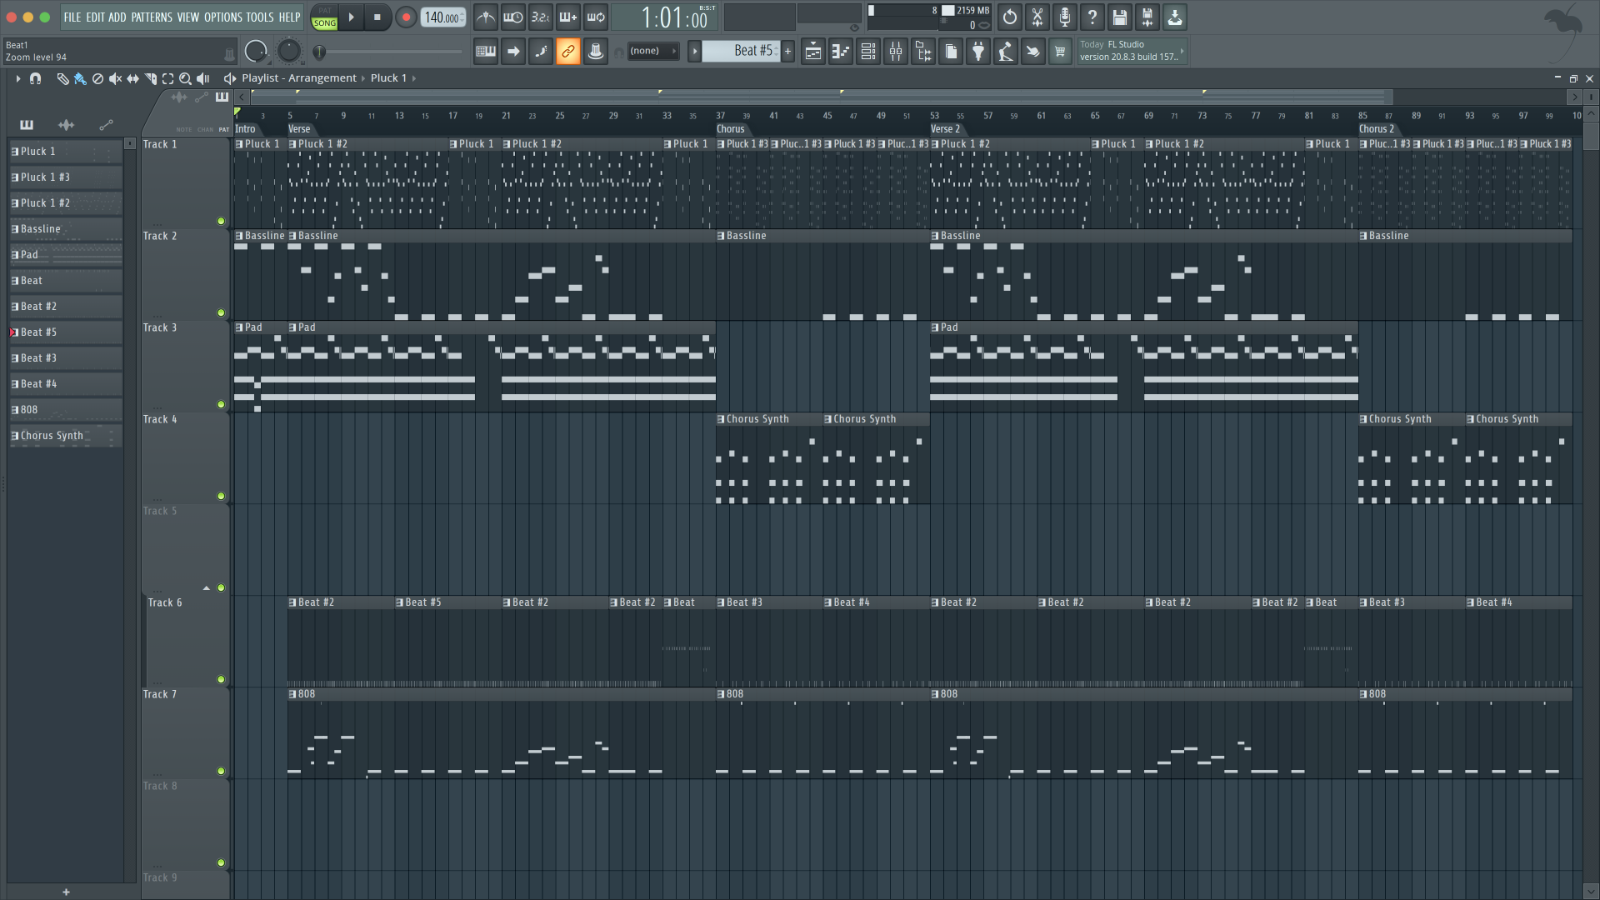
Task: Open project info pages icon
Action: (x=951, y=52)
